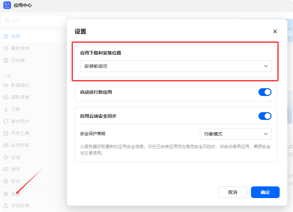Click 自动运行新应用 label text

point(96,92)
